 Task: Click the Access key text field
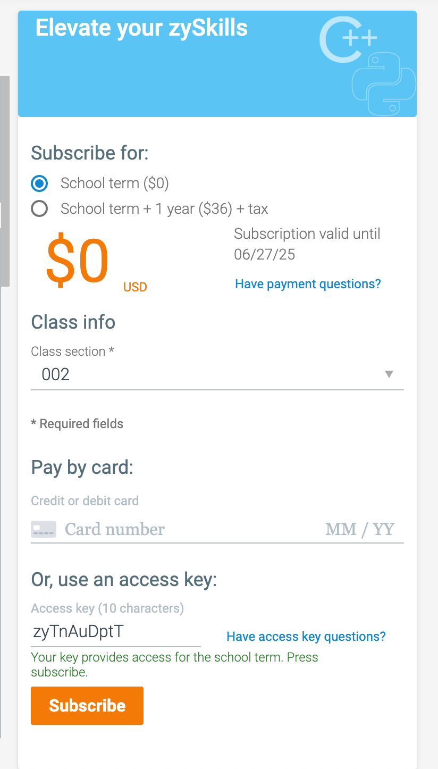[115, 631]
